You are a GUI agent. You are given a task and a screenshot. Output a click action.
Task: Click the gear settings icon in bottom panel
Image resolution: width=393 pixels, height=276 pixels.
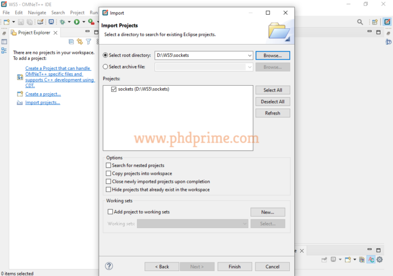[x=380, y=260]
